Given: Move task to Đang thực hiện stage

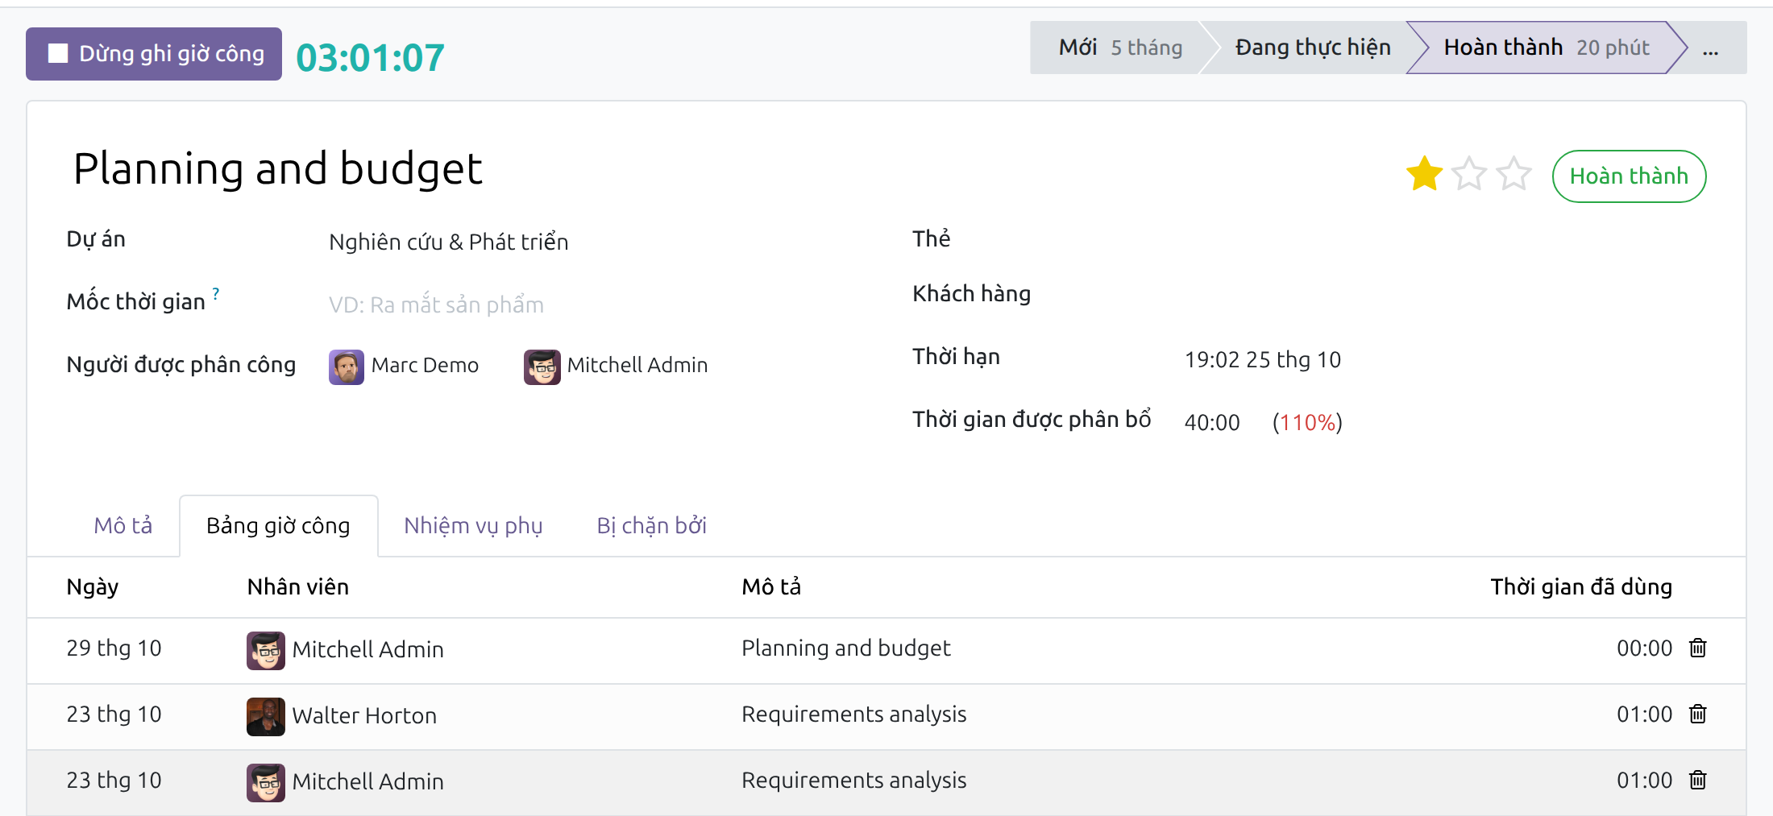Looking at the screenshot, I should 1313,48.
